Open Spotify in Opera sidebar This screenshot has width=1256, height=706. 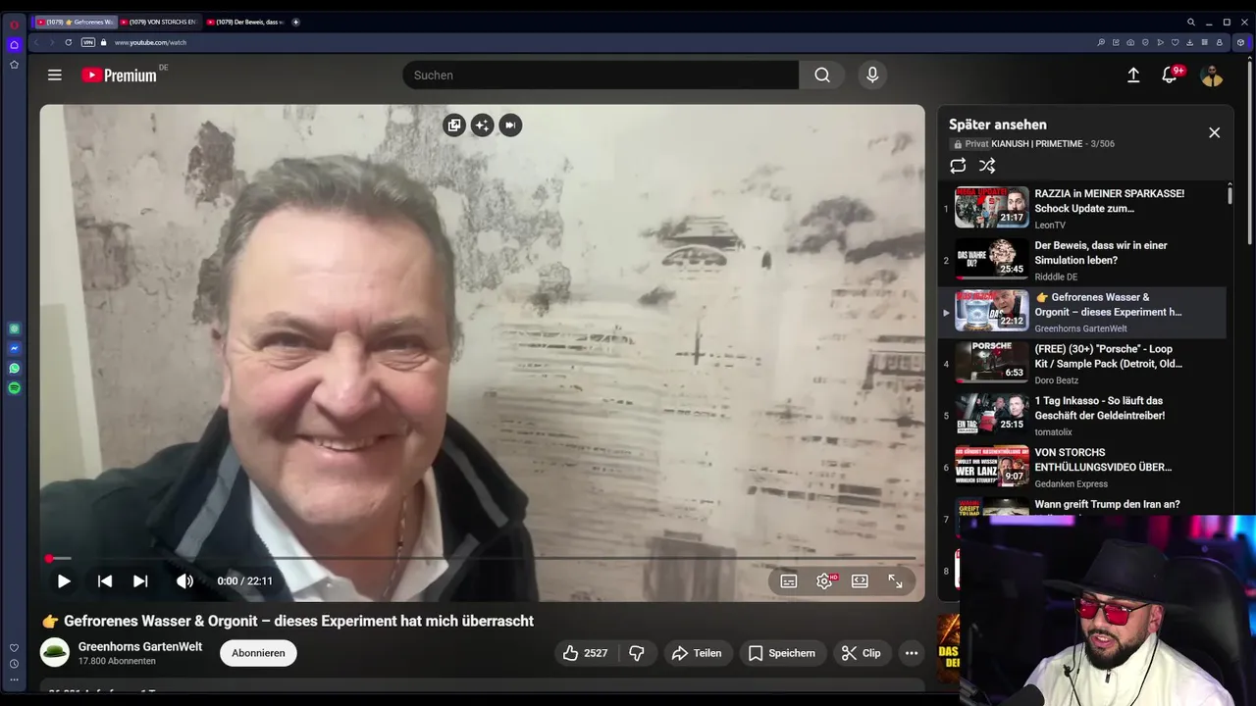pyautogui.click(x=14, y=388)
